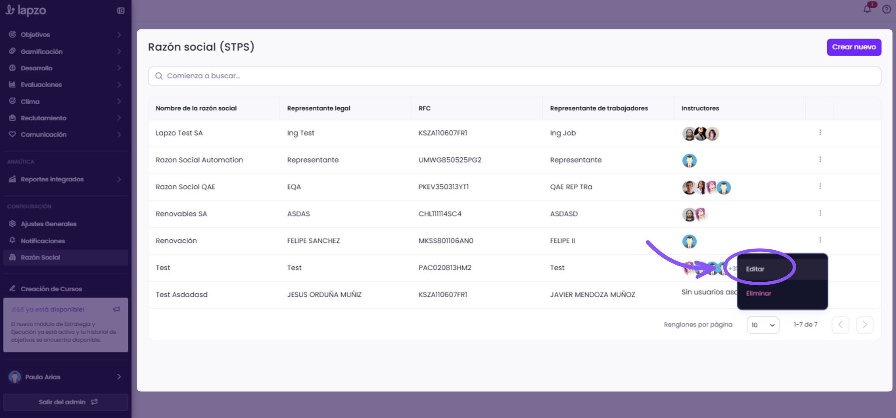Open row options for Renovación
Screen dimensions: 896x418
[x=820, y=240]
